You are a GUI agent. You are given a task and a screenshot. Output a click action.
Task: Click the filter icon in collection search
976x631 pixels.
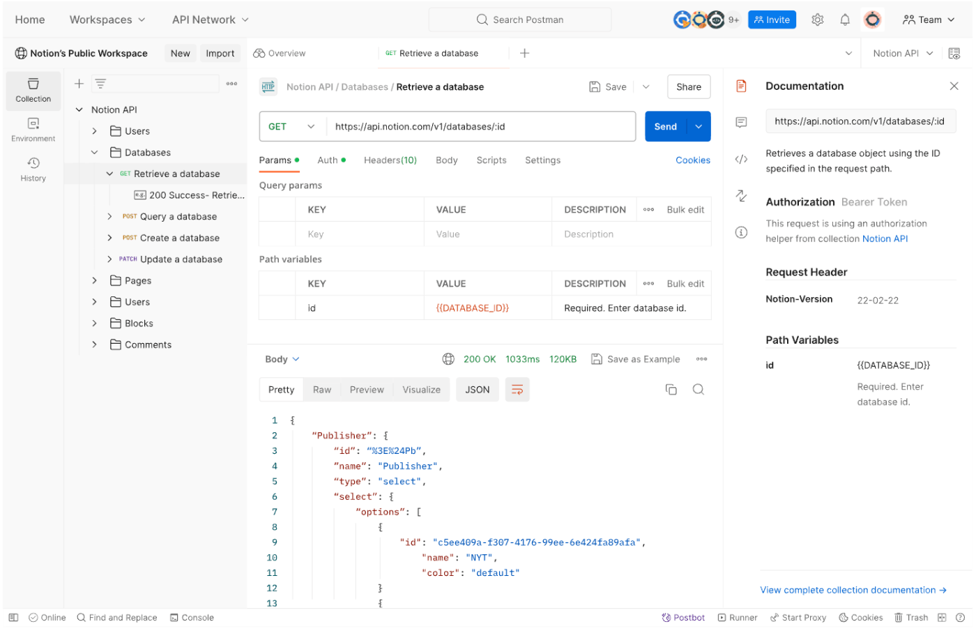100,84
